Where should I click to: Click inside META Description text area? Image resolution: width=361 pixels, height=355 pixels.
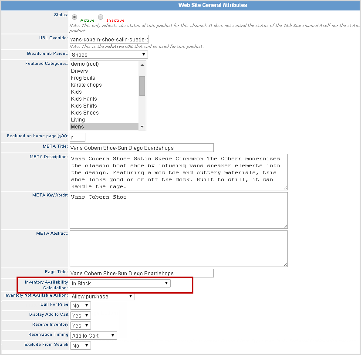(179, 172)
